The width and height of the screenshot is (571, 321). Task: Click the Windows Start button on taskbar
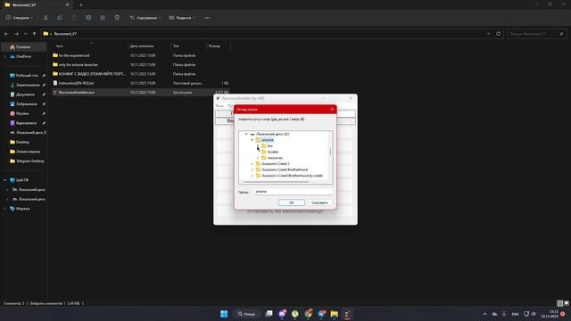(224, 314)
